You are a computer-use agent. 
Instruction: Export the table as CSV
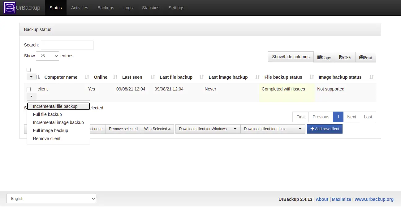point(345,57)
